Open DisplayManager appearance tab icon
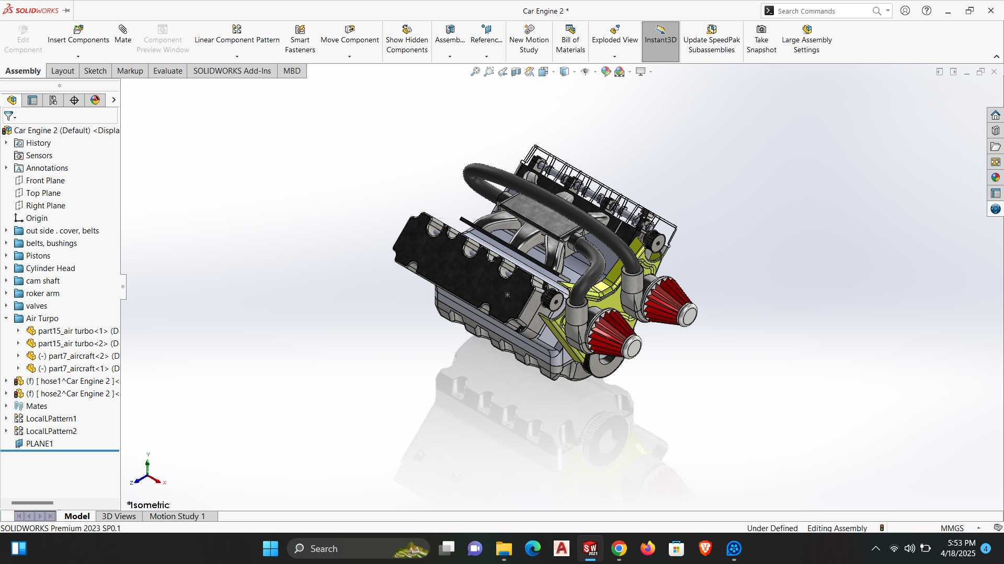Screen dimensions: 1004x564 pos(95,100)
